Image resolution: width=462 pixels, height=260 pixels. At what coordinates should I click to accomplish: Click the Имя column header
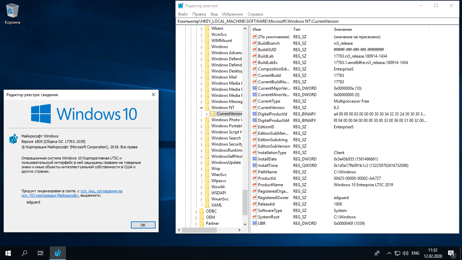pyautogui.click(x=271, y=29)
